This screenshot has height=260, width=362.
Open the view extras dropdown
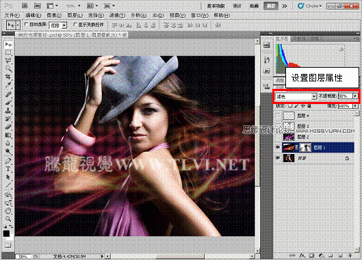click(x=53, y=5)
